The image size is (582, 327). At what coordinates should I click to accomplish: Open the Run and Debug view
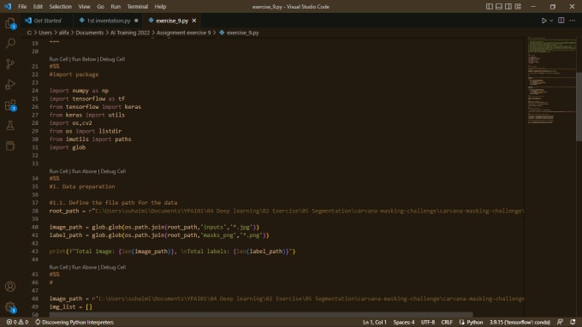pyautogui.click(x=10, y=84)
